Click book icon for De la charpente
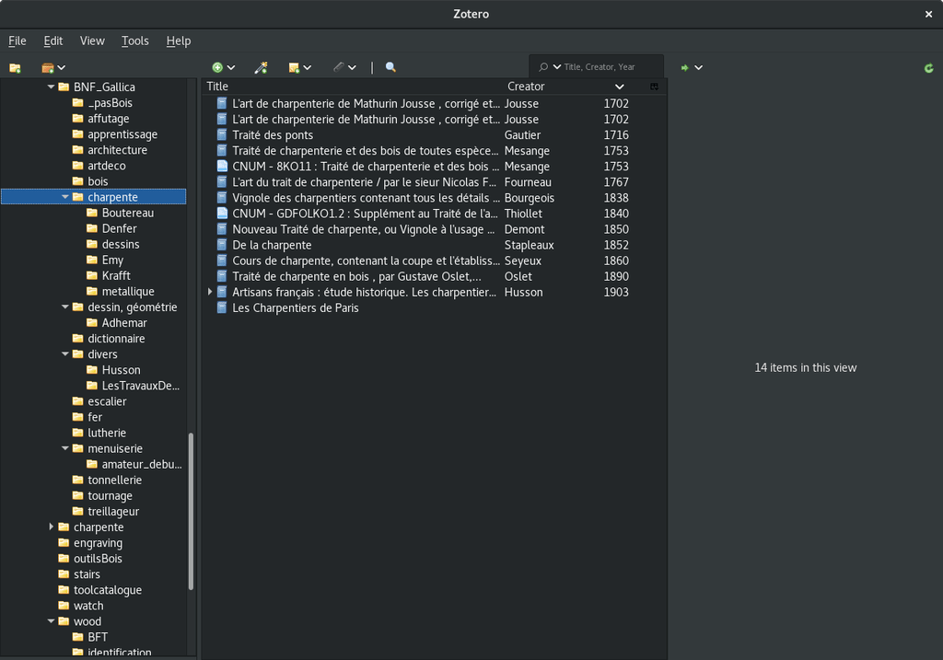The width and height of the screenshot is (943, 660). (x=222, y=245)
